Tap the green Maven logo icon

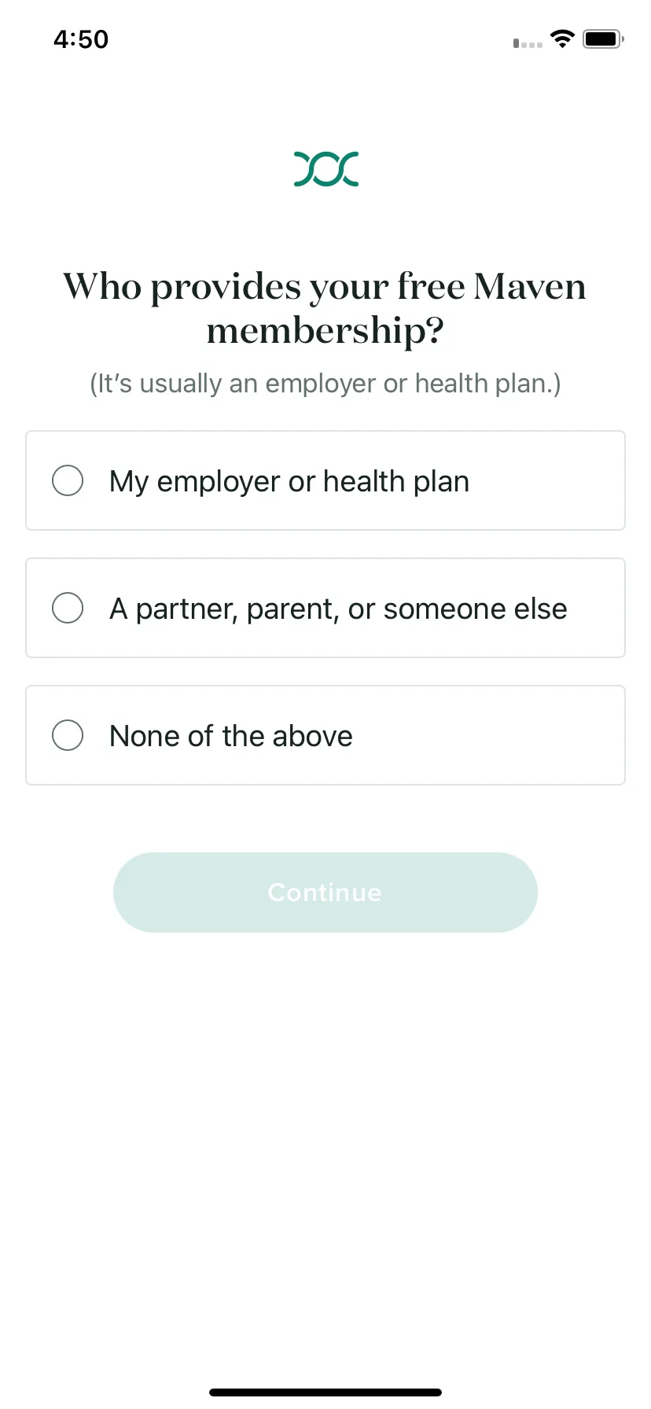(325, 169)
